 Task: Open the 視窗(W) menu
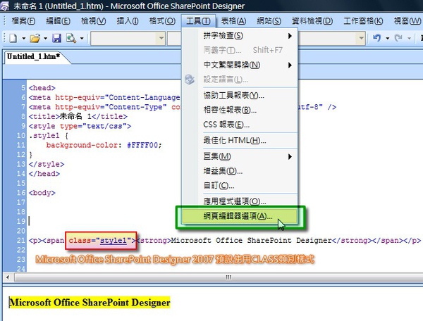(x=407, y=20)
